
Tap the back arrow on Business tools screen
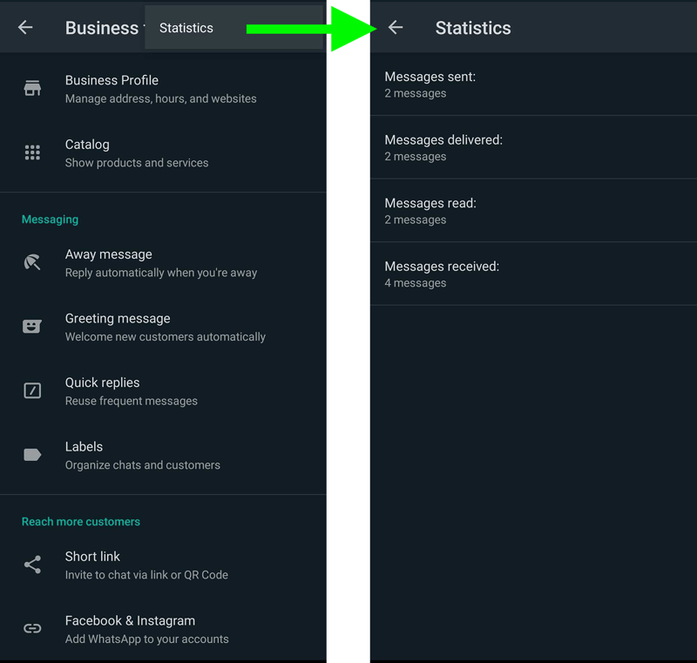click(25, 28)
